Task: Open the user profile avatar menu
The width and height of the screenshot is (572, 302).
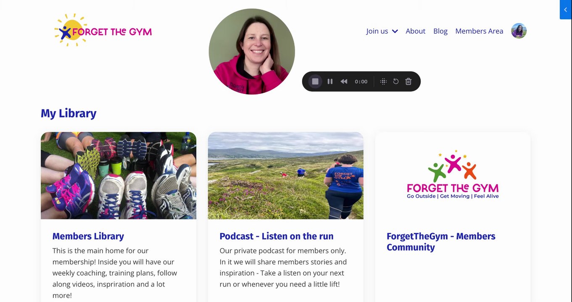Action: coord(519,31)
